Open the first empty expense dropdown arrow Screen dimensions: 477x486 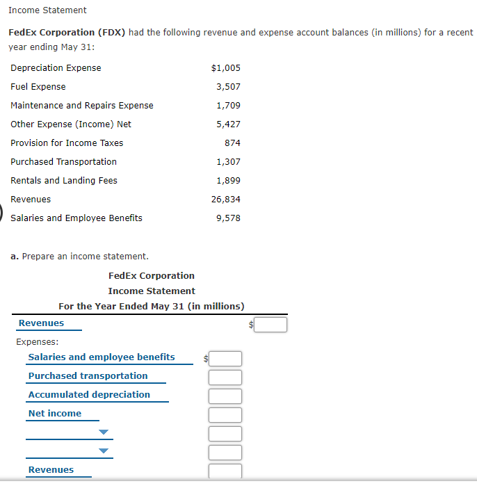click(103, 432)
